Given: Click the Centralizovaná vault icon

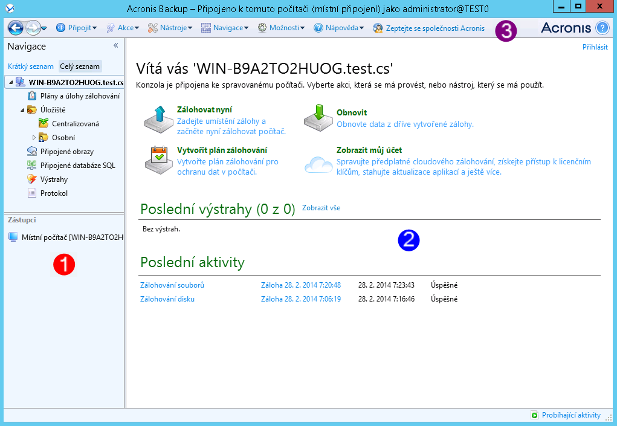Looking at the screenshot, I should coord(44,123).
